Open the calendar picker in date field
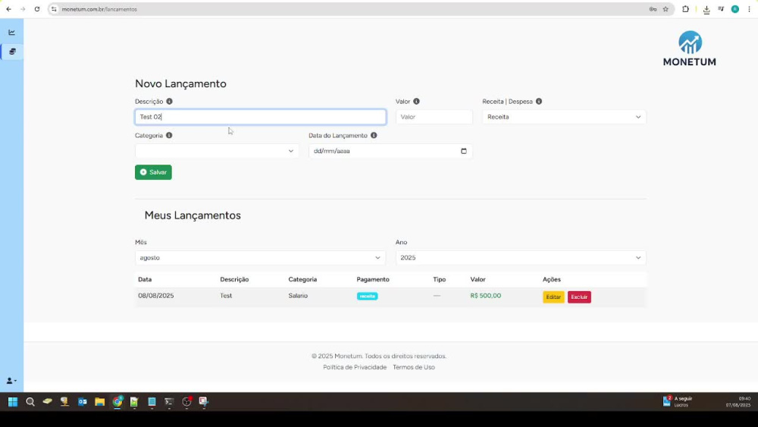 [x=464, y=151]
